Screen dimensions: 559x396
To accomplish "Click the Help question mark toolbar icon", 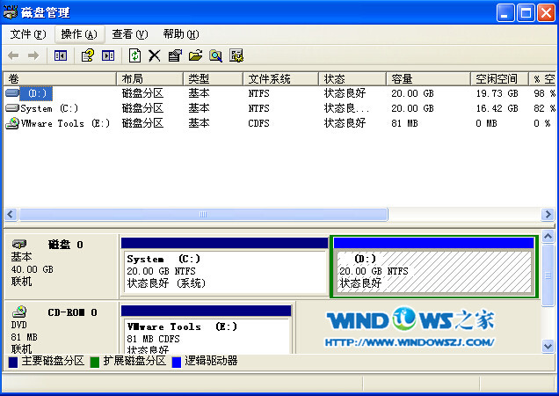I will coord(87,55).
